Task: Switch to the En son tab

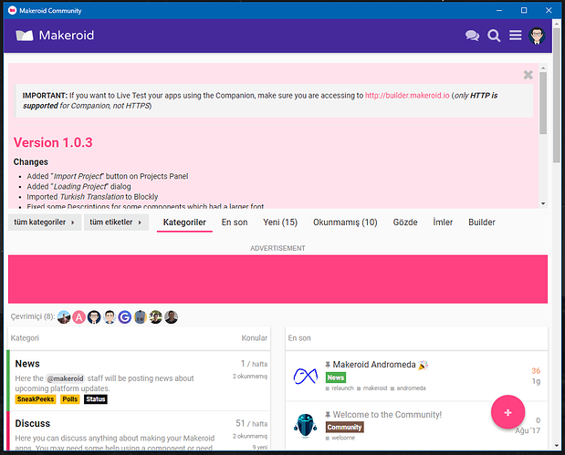Action: pyautogui.click(x=235, y=222)
